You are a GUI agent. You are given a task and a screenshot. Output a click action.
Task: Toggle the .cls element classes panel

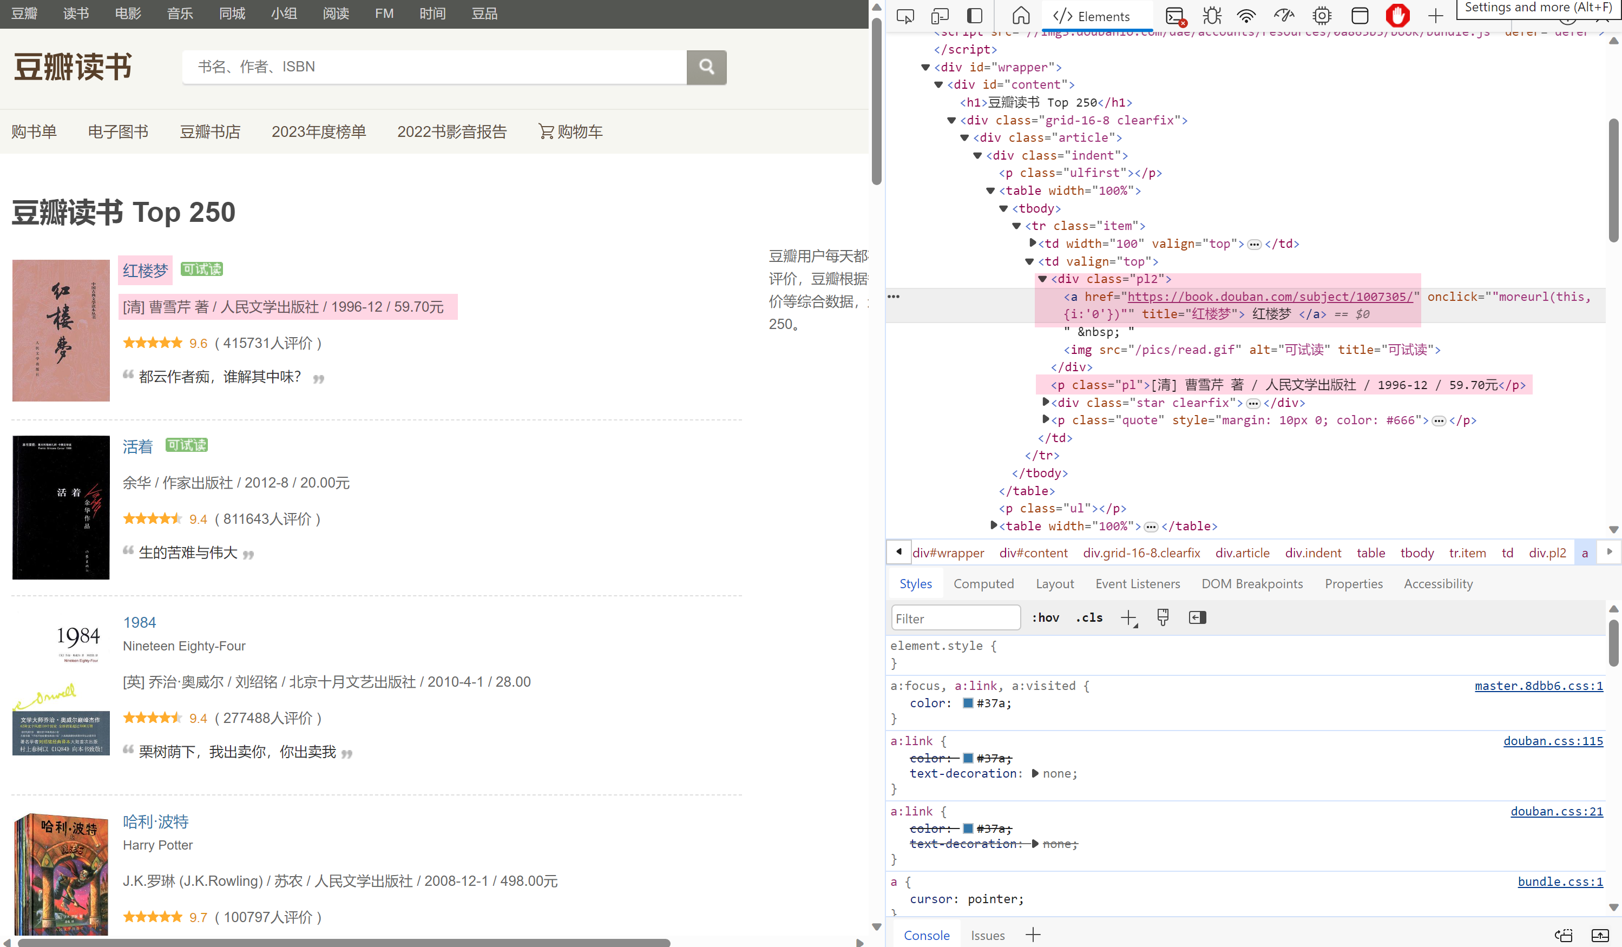(x=1088, y=617)
